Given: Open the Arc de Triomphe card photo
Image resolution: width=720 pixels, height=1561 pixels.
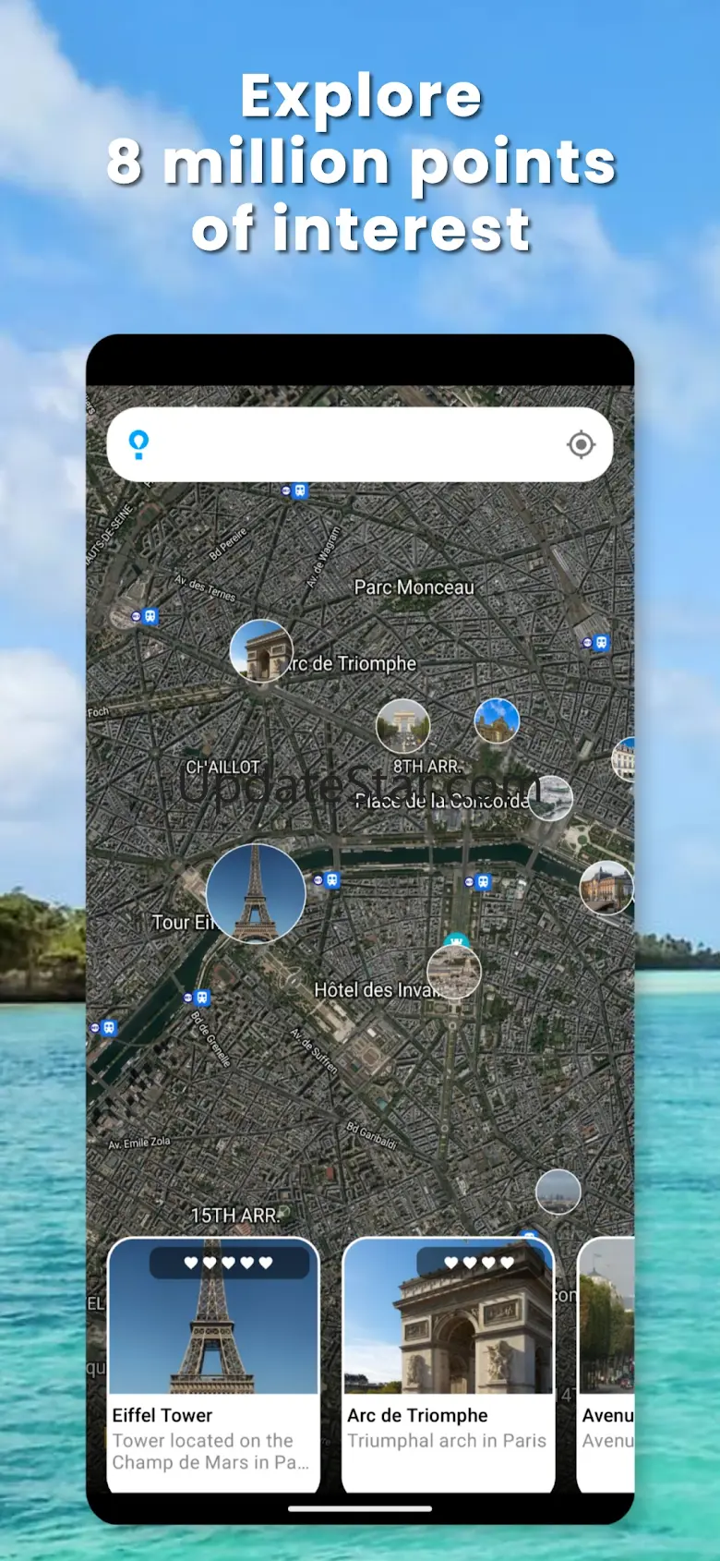Looking at the screenshot, I should coord(448,1316).
